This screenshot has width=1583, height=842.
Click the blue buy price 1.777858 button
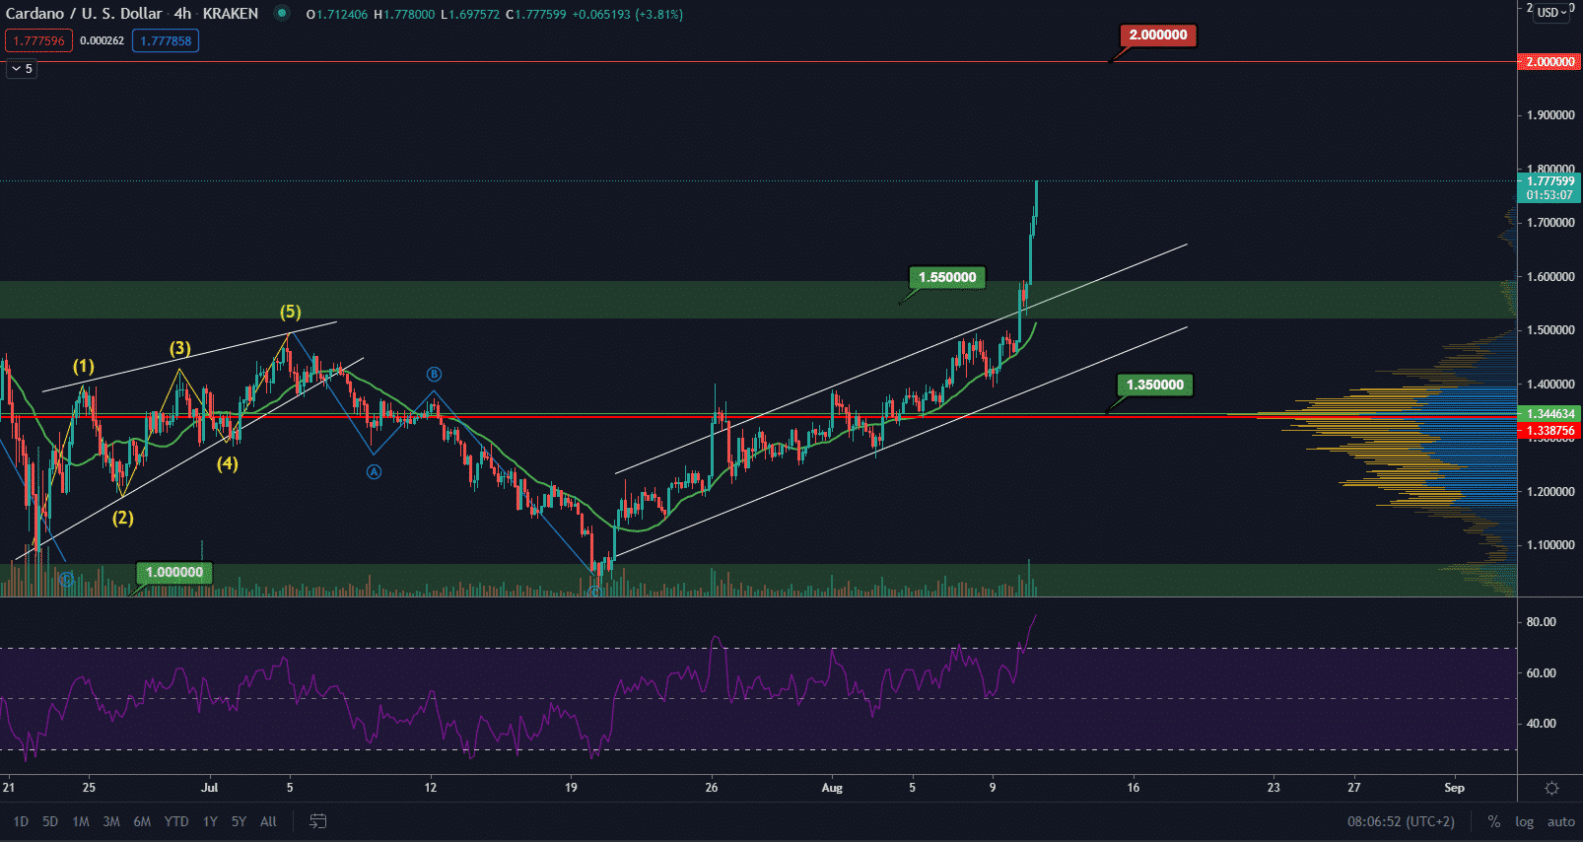tap(166, 40)
